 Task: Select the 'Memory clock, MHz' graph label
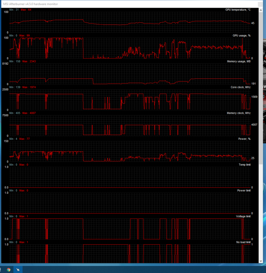pos(238,113)
